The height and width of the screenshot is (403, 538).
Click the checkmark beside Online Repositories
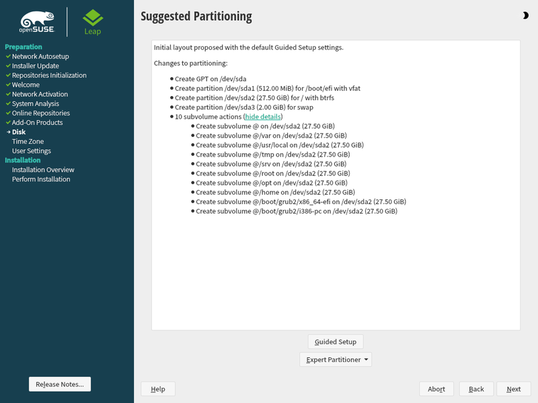8,114
